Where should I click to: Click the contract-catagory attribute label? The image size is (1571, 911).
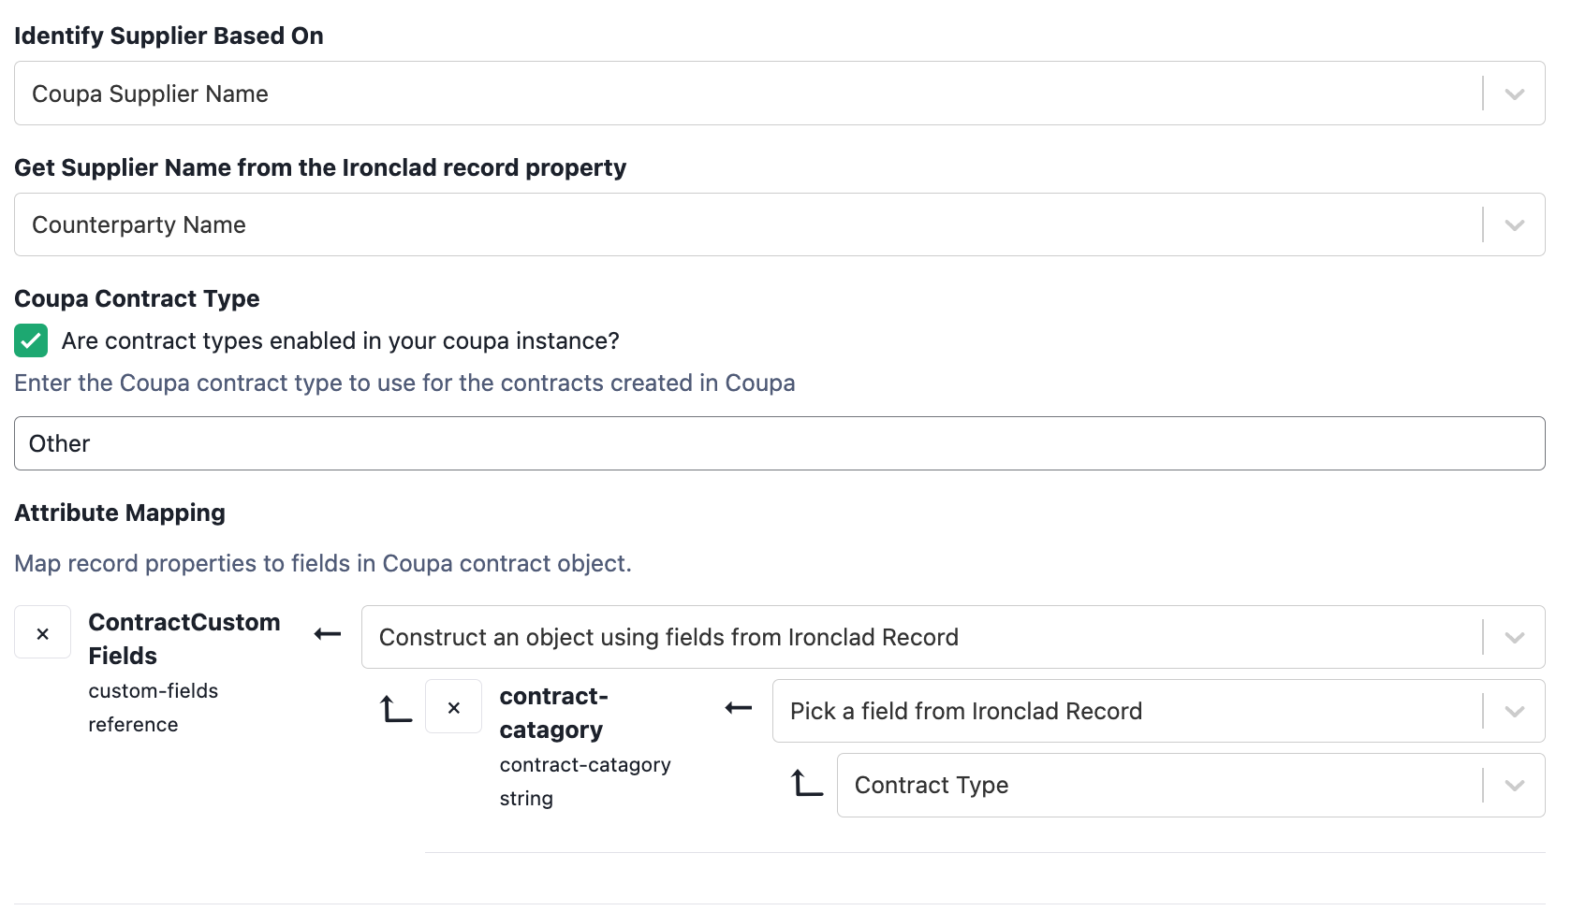click(553, 713)
